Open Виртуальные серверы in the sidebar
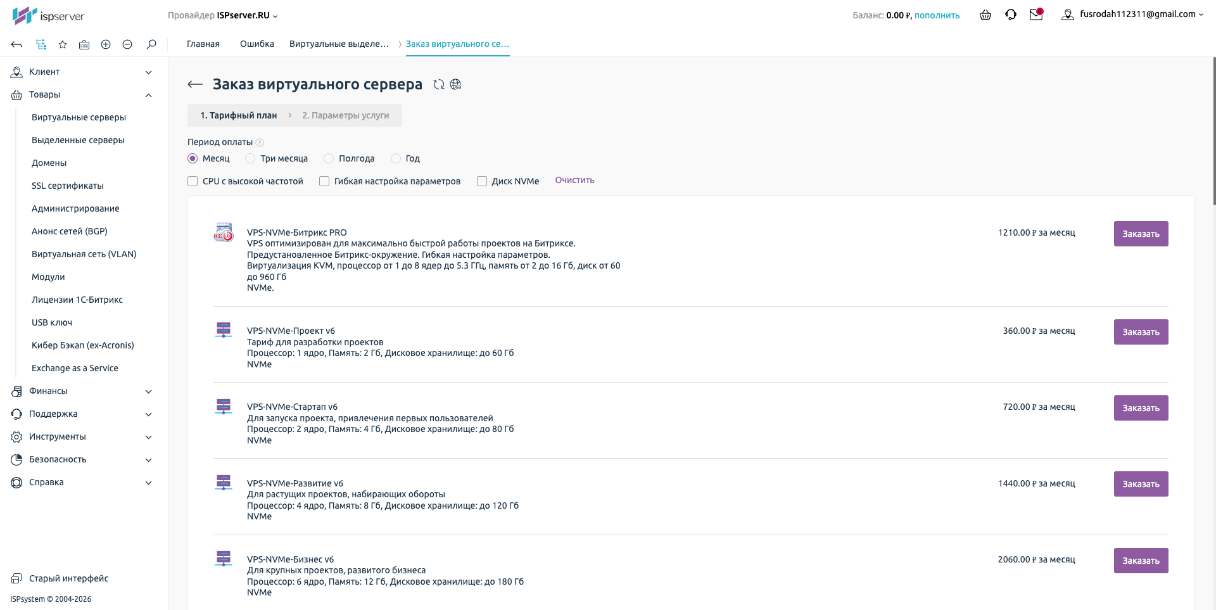Image resolution: width=1216 pixels, height=610 pixels. point(79,117)
